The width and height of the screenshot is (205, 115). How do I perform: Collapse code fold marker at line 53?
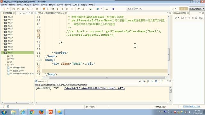coord(41,60)
